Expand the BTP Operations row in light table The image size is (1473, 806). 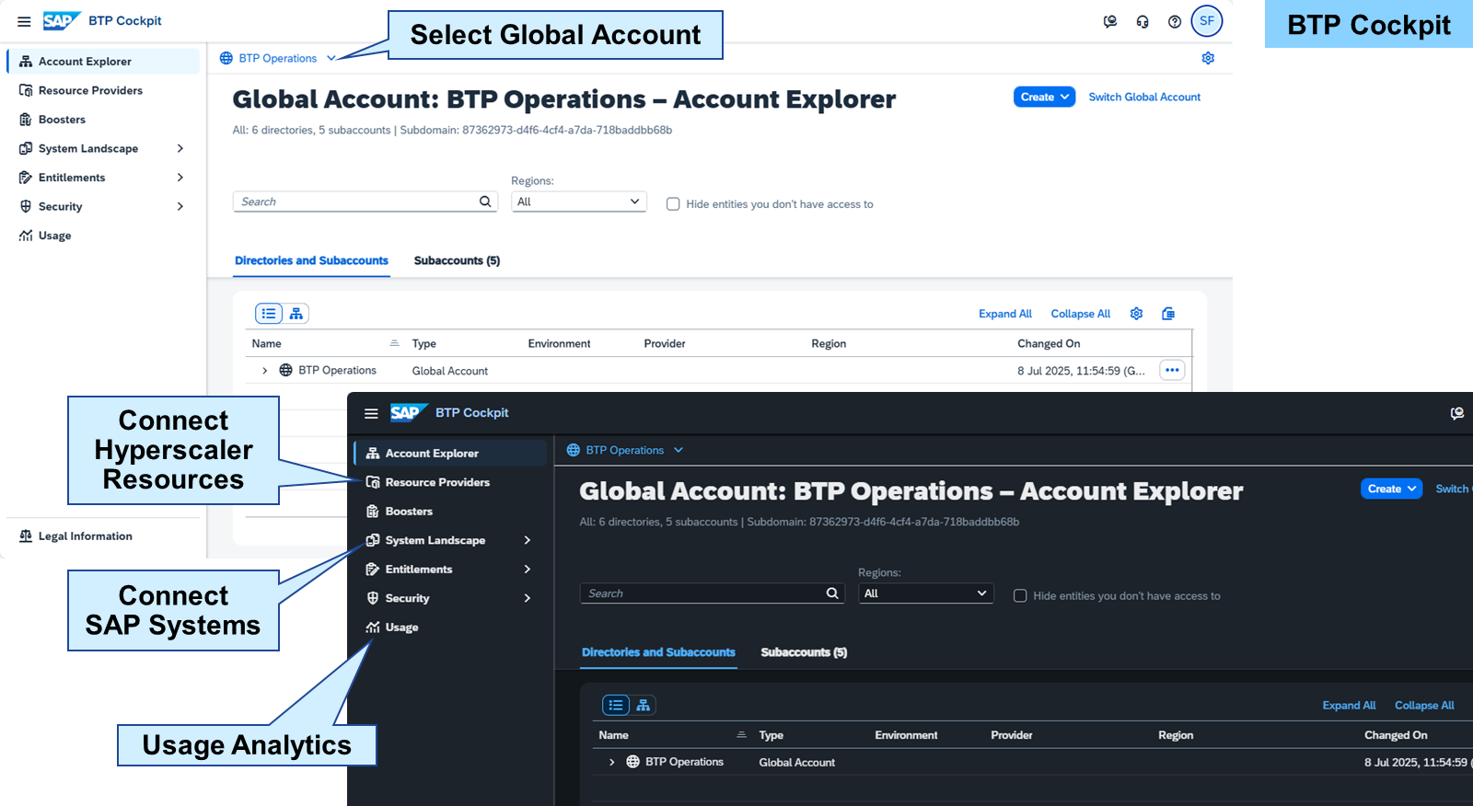click(265, 371)
